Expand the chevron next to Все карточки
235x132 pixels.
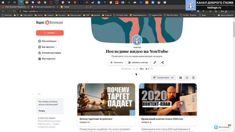56,47
